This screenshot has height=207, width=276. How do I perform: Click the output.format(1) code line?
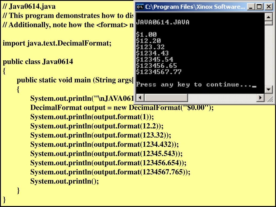[92, 117]
